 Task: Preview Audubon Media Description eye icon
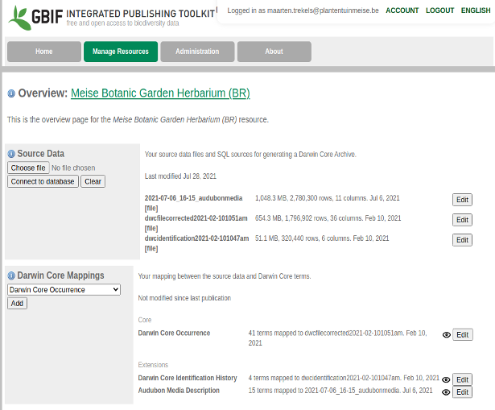tap(446, 392)
